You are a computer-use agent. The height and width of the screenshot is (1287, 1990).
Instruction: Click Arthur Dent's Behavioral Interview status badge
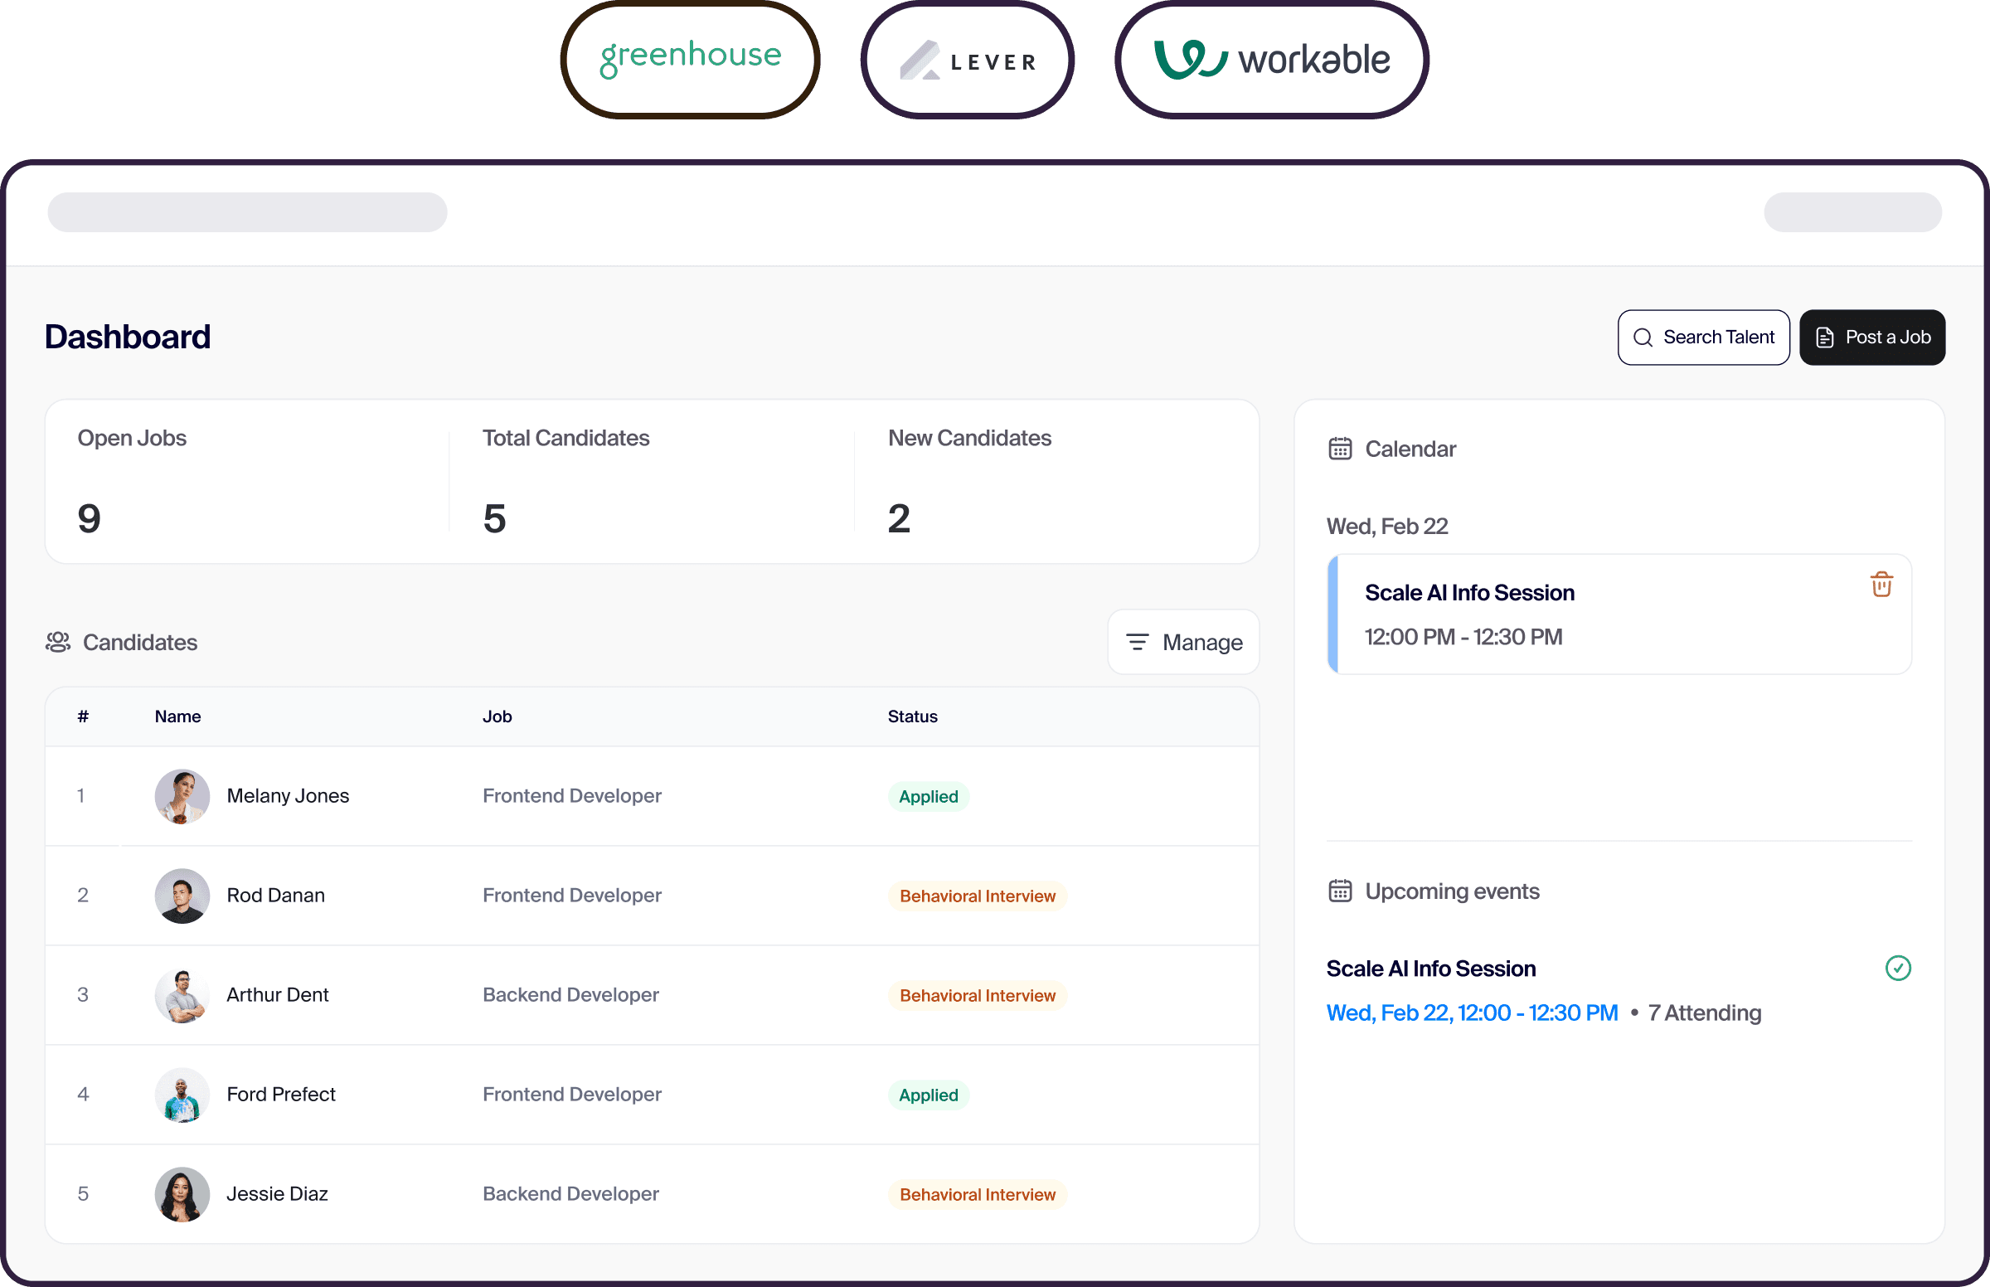click(977, 995)
